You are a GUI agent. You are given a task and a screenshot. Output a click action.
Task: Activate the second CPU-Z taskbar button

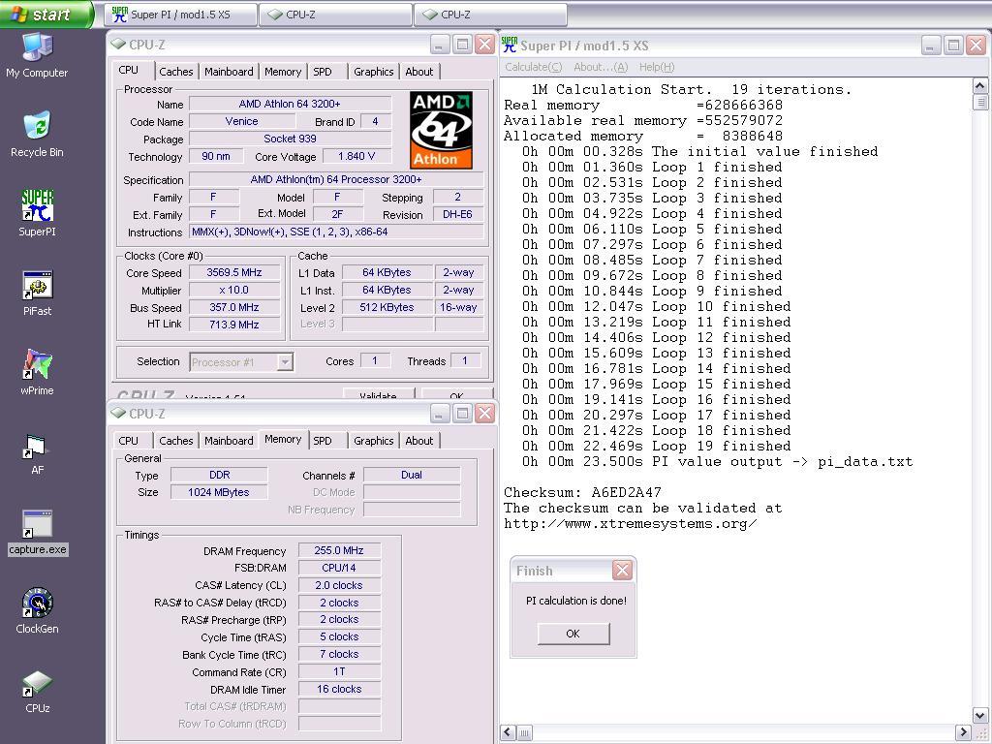490,15
